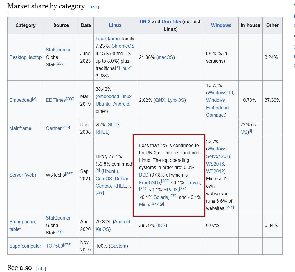This screenshot has height=272, width=295.
Task: Click edit link beside See also heading
Action: pyautogui.click(x=41, y=269)
